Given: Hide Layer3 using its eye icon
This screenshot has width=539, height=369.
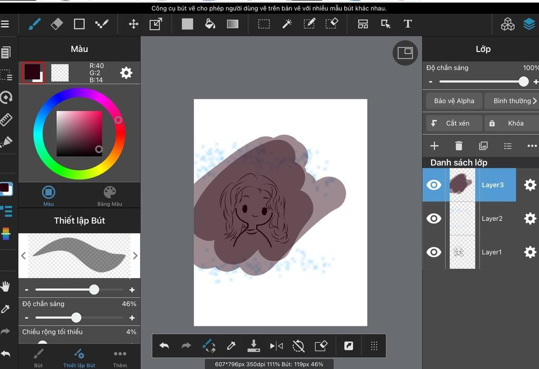Looking at the screenshot, I should 434,185.
